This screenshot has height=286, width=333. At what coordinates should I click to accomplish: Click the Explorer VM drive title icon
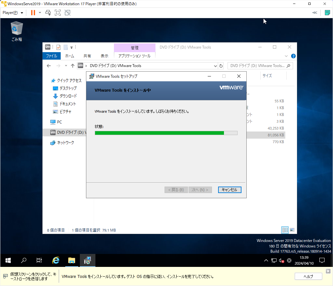48,47
